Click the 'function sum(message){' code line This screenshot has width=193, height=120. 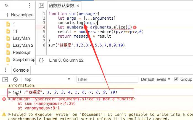point(74,14)
